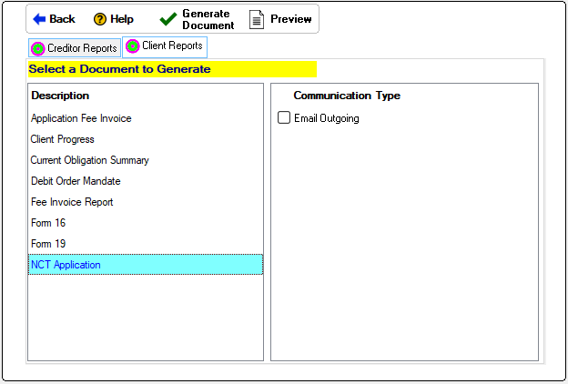Enable the Email Outgoing checkbox
Image resolution: width=568 pixels, height=384 pixels.
pos(284,118)
